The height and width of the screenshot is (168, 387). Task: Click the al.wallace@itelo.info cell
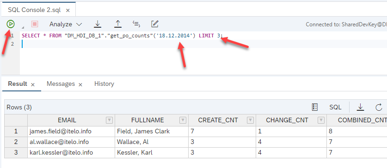(71, 142)
